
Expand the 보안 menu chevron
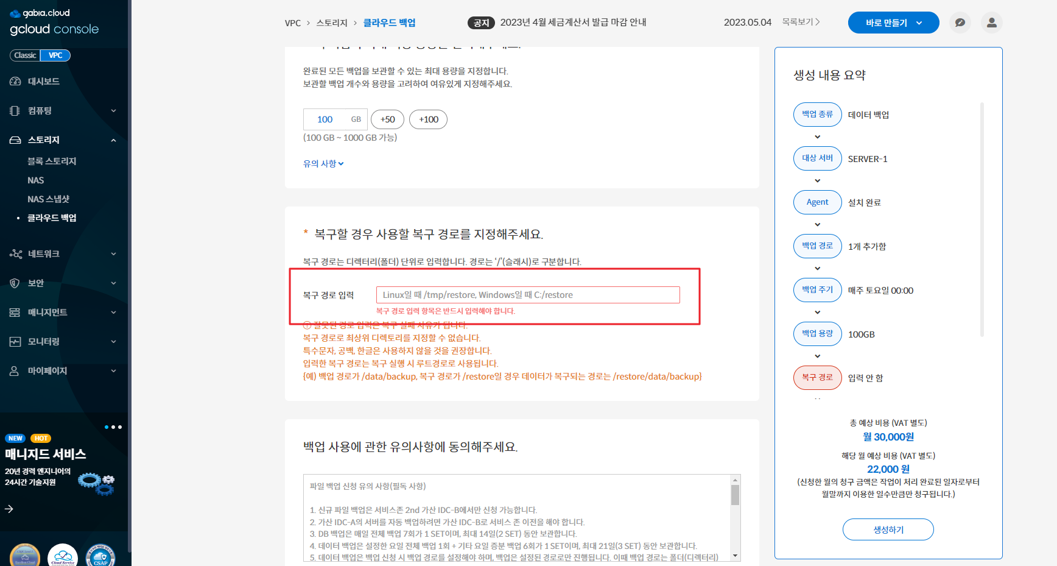[x=113, y=283]
